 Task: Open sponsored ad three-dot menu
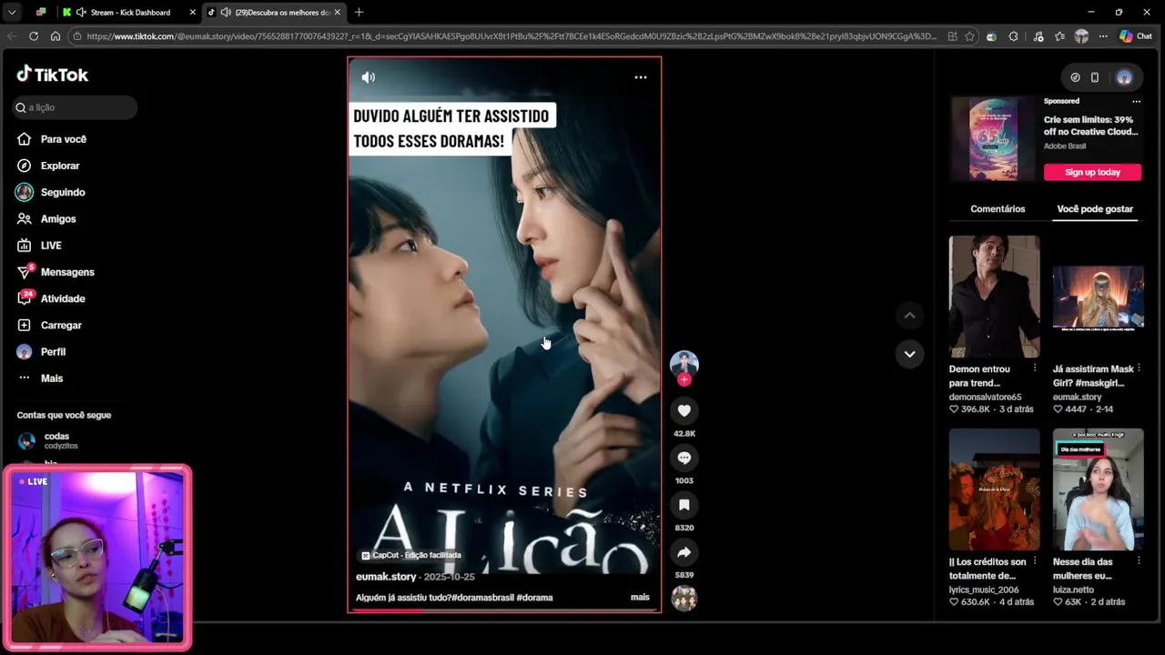1136,101
